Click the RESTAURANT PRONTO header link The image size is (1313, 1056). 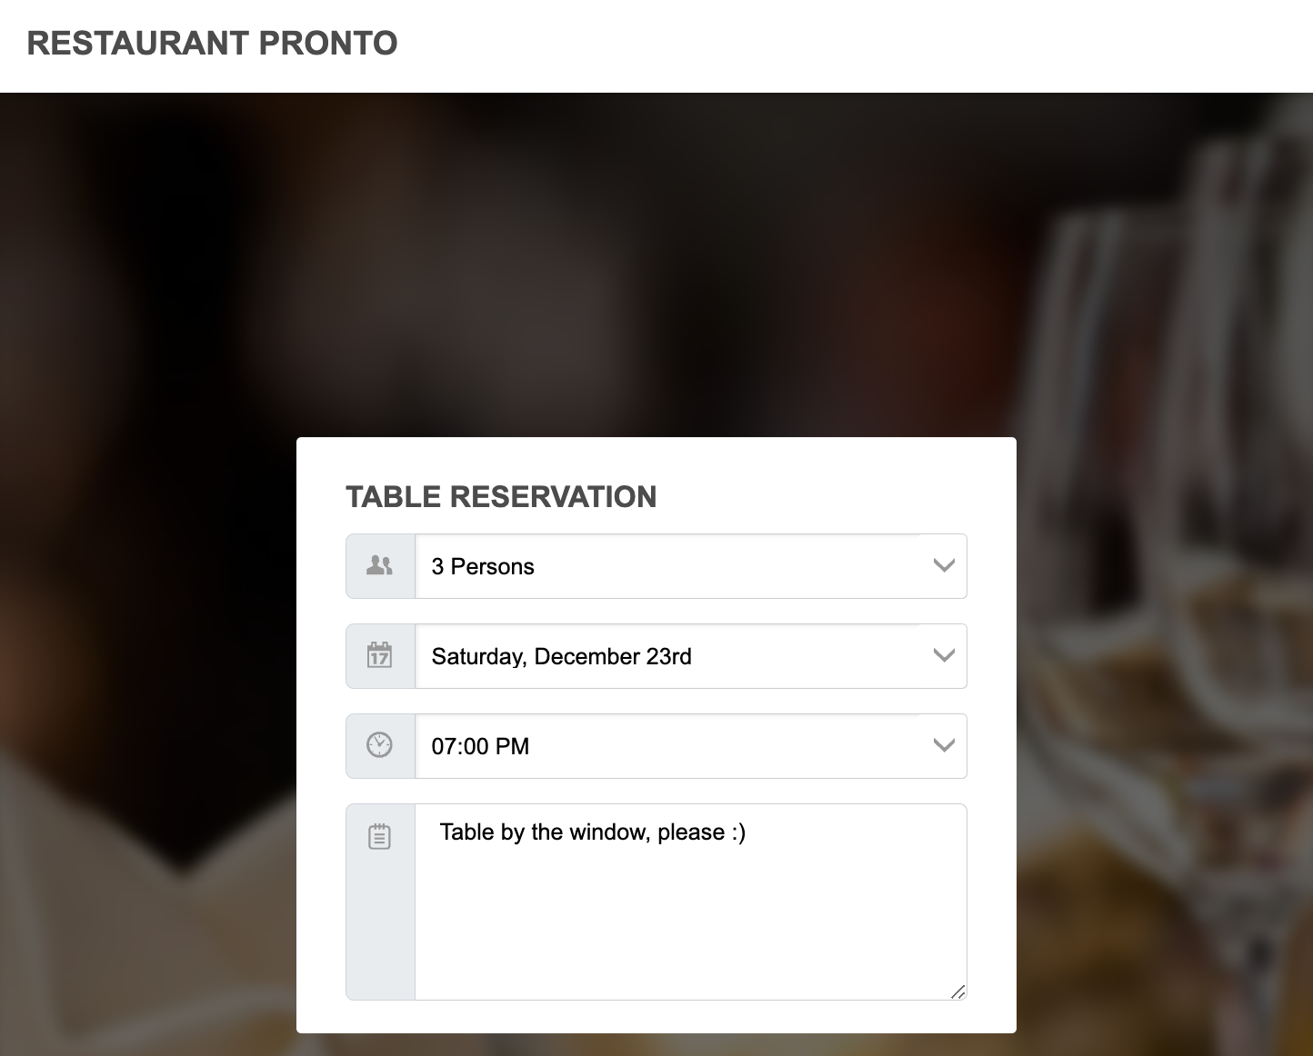(x=212, y=43)
